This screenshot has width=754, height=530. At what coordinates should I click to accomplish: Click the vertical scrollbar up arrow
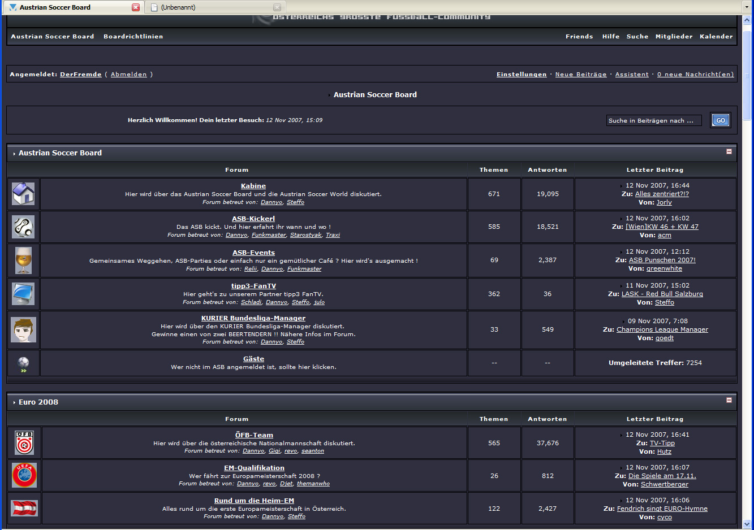click(x=747, y=19)
